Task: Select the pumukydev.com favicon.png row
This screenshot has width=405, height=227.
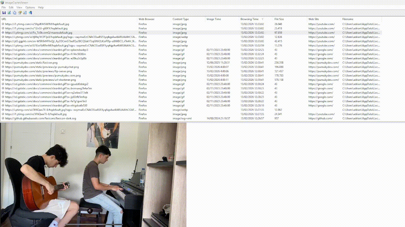Action: [31, 63]
